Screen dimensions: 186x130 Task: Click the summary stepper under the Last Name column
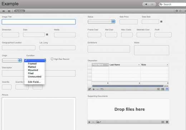click(x=139, y=83)
